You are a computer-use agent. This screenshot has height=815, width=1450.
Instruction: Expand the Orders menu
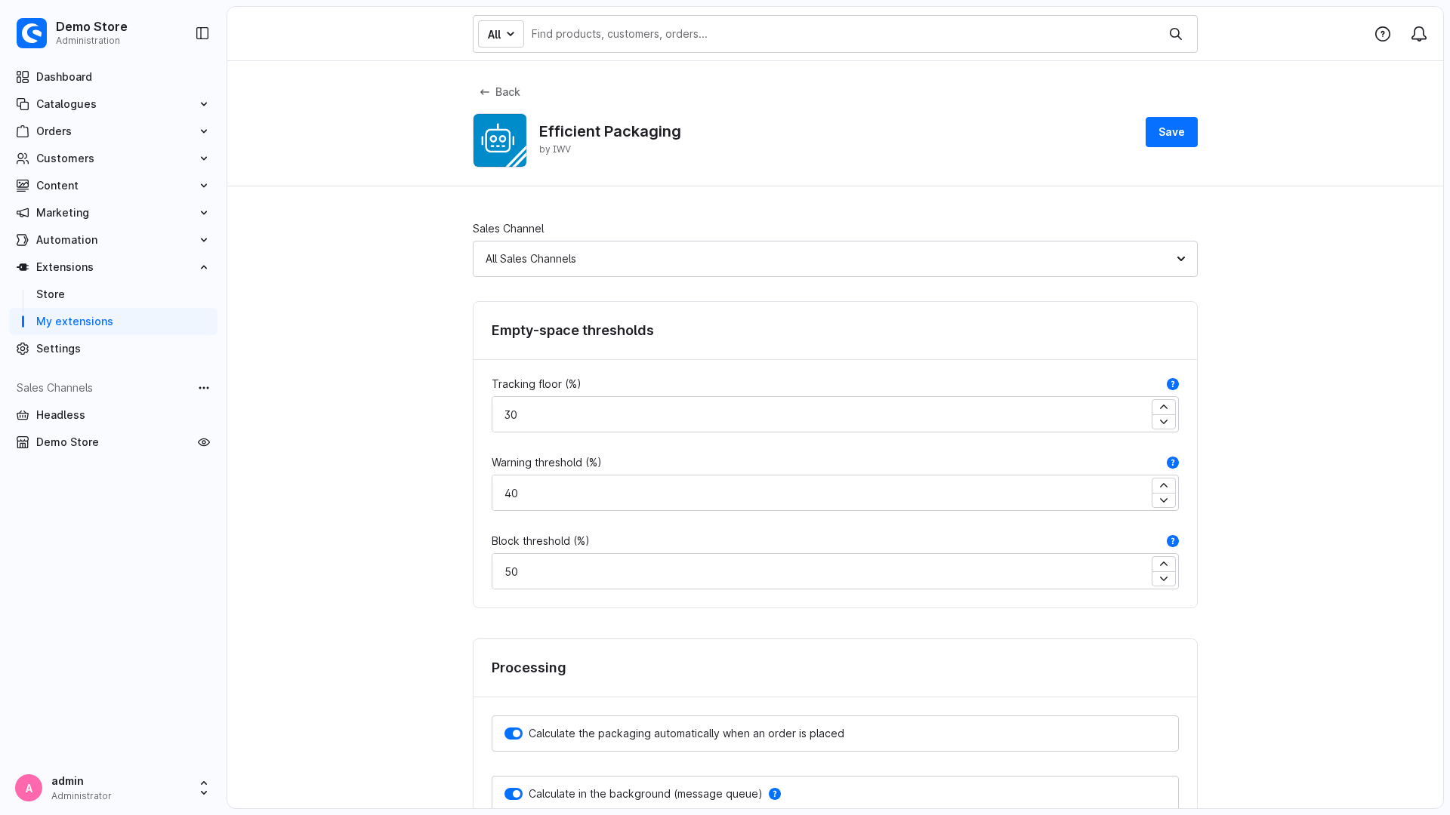tap(113, 131)
